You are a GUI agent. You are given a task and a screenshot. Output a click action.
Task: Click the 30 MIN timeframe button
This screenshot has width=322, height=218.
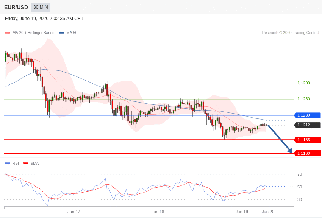(41, 7)
